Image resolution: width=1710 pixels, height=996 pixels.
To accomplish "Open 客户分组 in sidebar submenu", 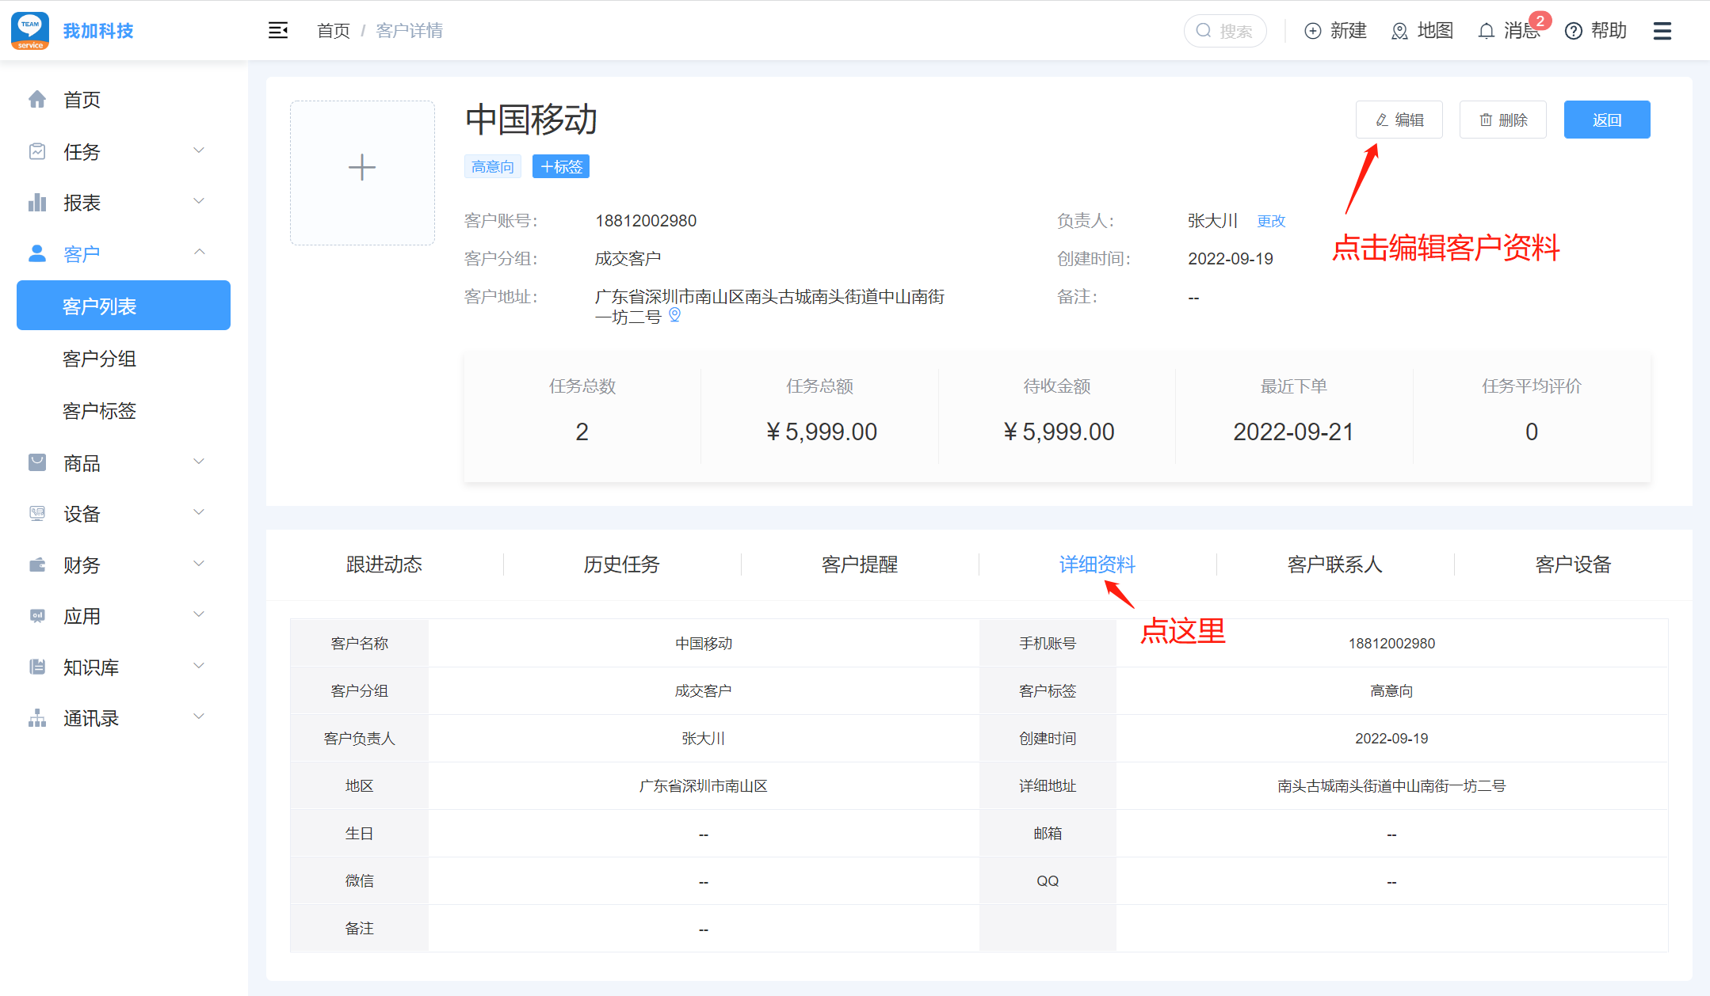I will click(x=100, y=359).
